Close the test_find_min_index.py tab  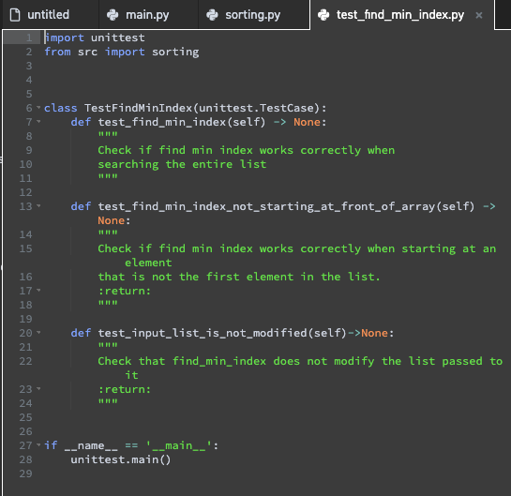tap(479, 15)
